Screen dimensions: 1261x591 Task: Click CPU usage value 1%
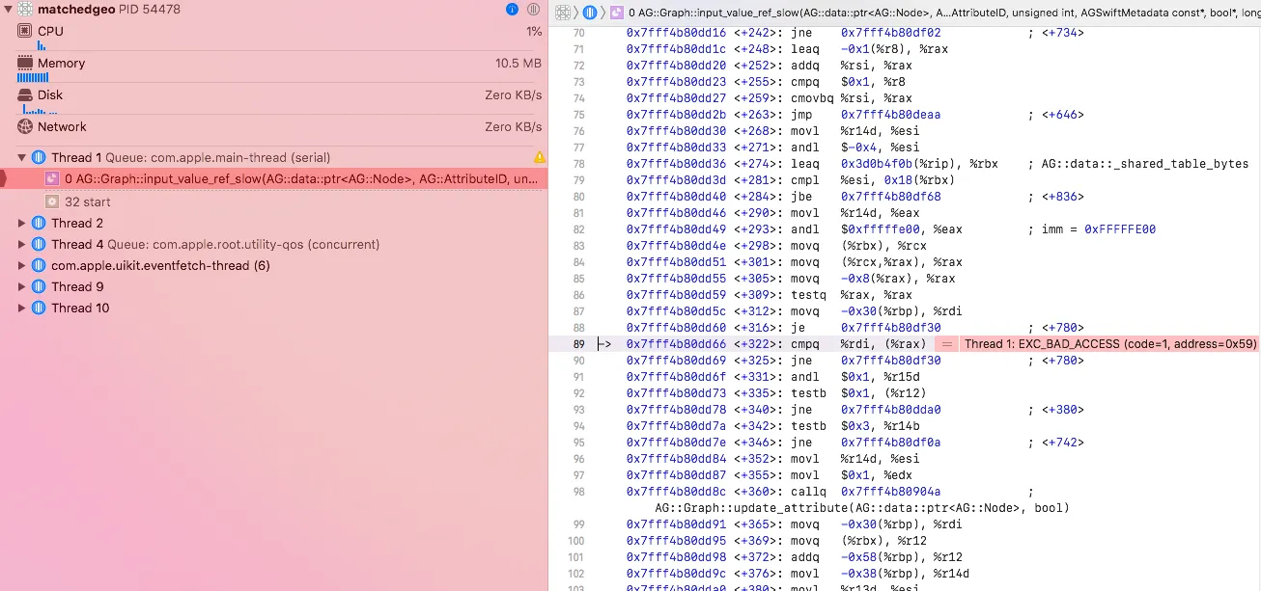[x=534, y=31]
